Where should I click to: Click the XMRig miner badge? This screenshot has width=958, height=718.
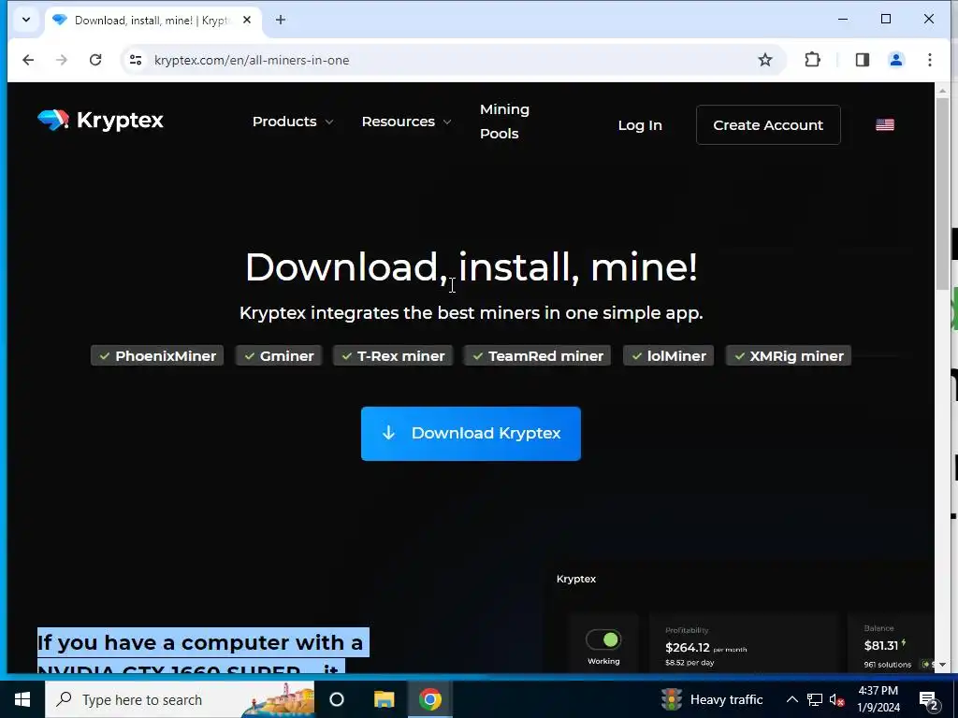pyautogui.click(x=788, y=356)
